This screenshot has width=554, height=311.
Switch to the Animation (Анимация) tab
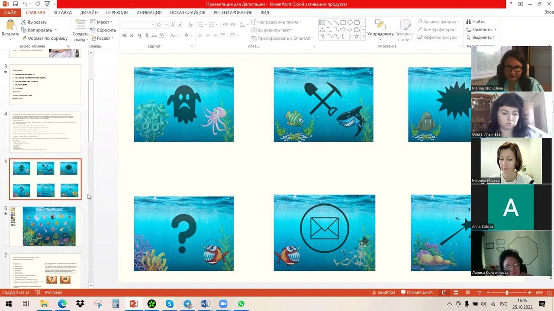pyautogui.click(x=149, y=13)
